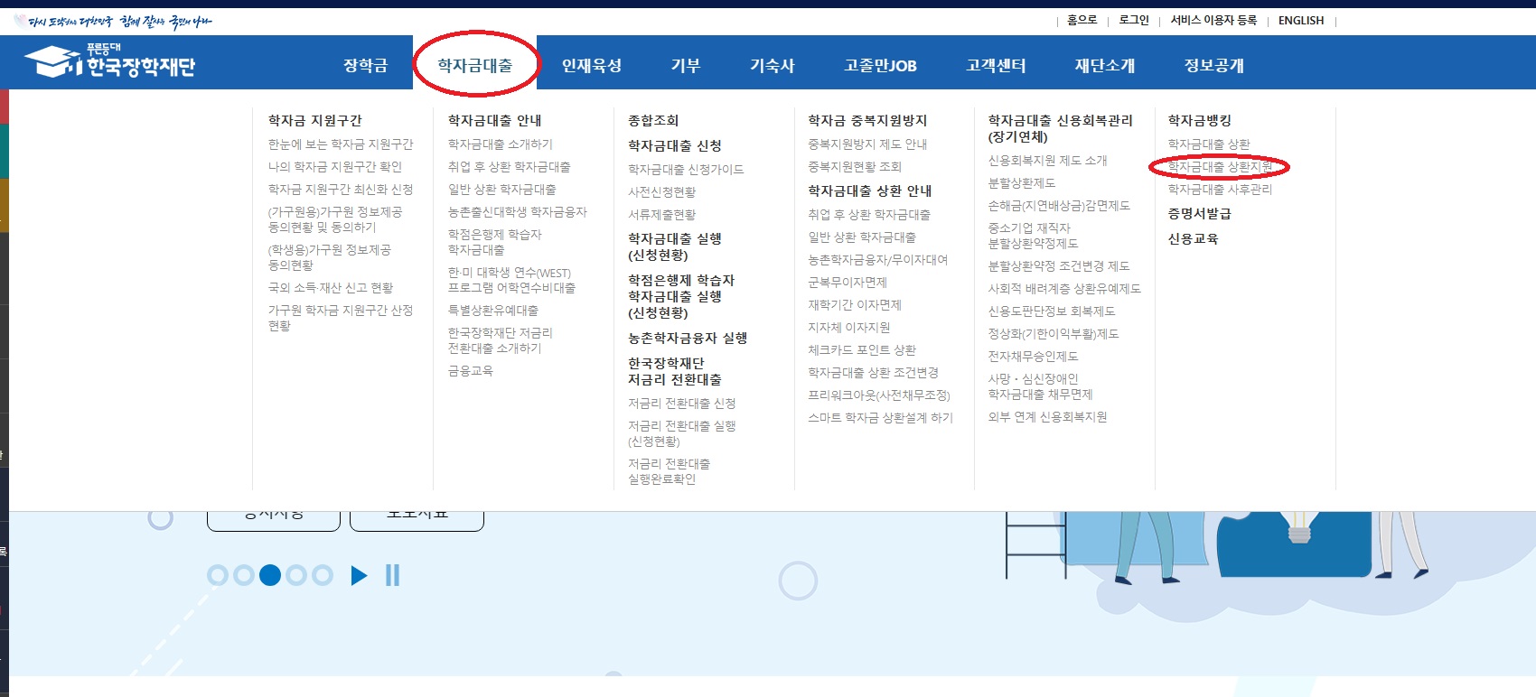This screenshot has width=1536, height=697.
Task: Open 지자체 이자지원 link
Action: click(x=848, y=327)
